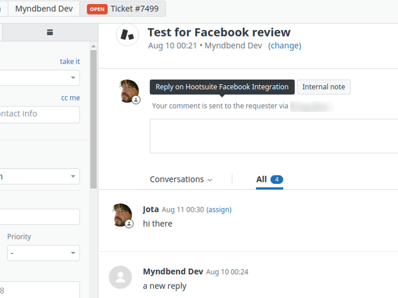
Task: Click the OPEN status badge
Action: pyautogui.click(x=97, y=9)
